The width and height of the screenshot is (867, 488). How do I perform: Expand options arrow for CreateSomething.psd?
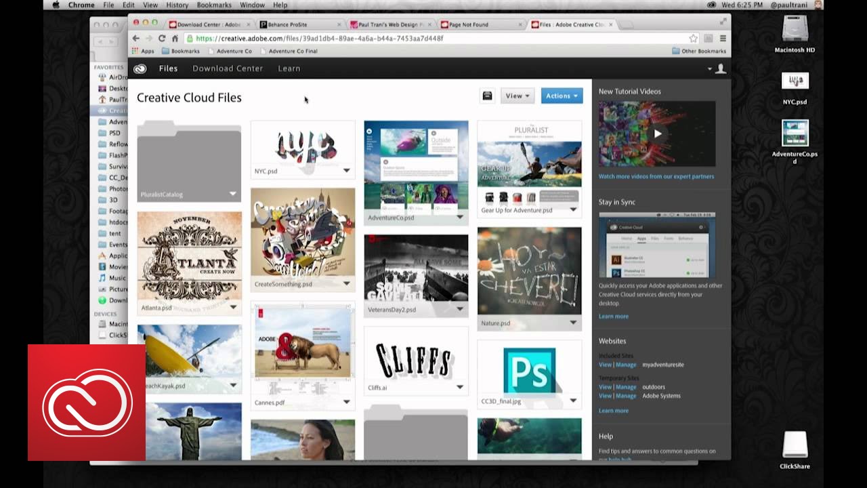click(346, 284)
